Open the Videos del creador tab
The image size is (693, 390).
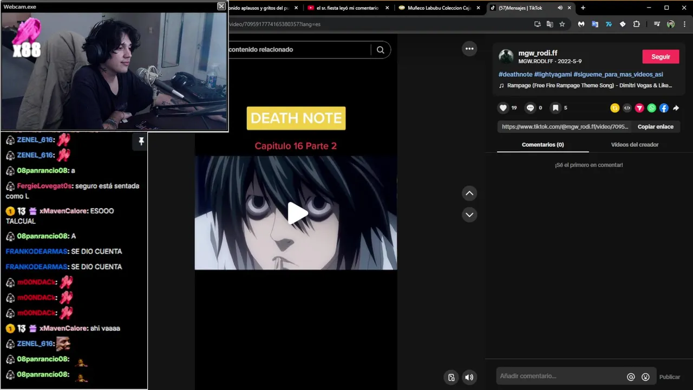pos(635,145)
